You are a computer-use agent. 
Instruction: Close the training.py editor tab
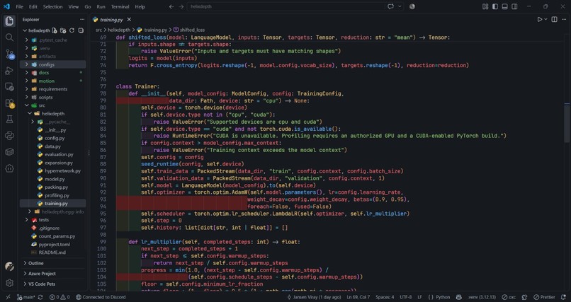click(x=129, y=20)
